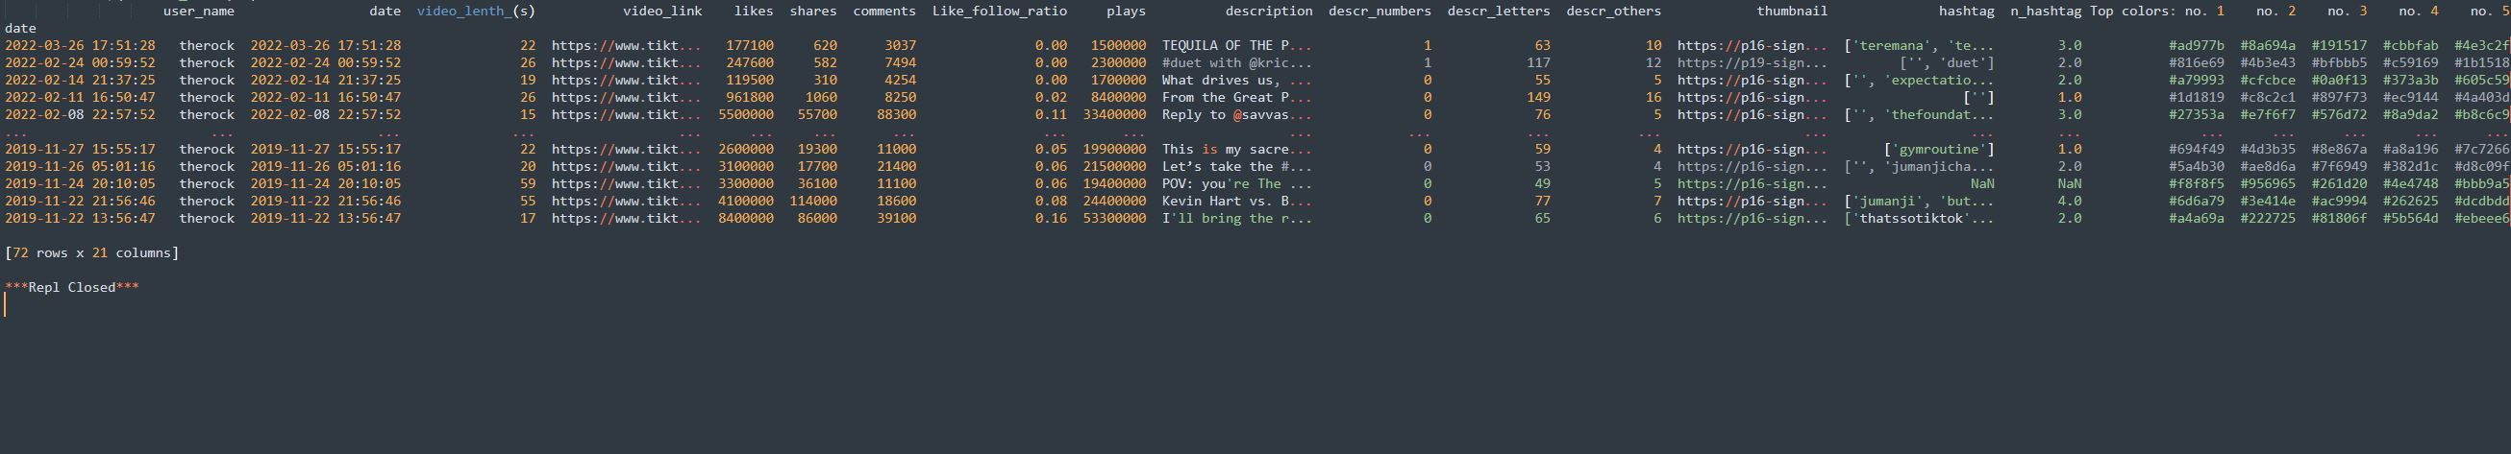The width and height of the screenshot is (2511, 454).
Task: Select the color code #222725
Action: (2269, 219)
